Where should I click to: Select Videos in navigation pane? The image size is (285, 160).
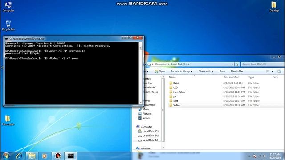coord(144,118)
